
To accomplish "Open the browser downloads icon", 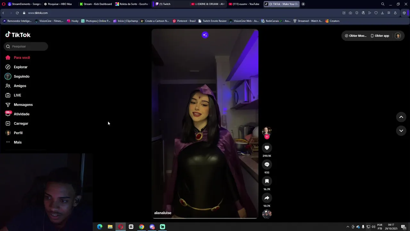I will (x=382, y=13).
